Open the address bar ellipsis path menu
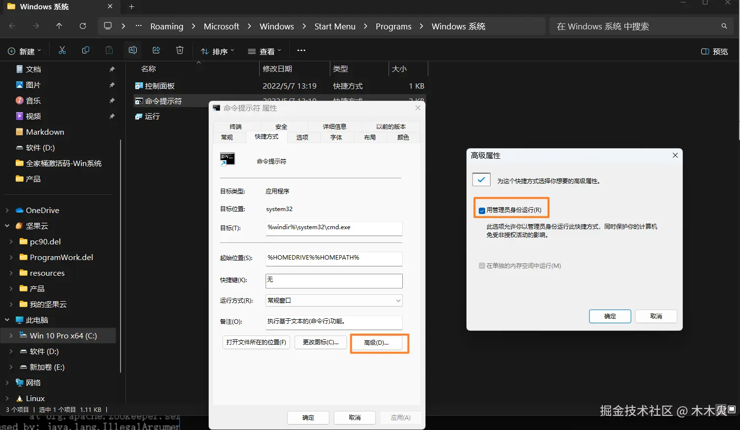740x430 pixels. click(139, 26)
